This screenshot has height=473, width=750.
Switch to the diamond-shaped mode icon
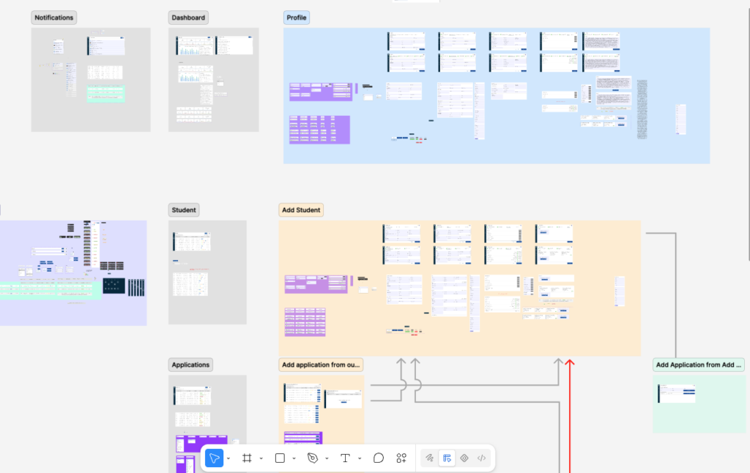tap(464, 458)
